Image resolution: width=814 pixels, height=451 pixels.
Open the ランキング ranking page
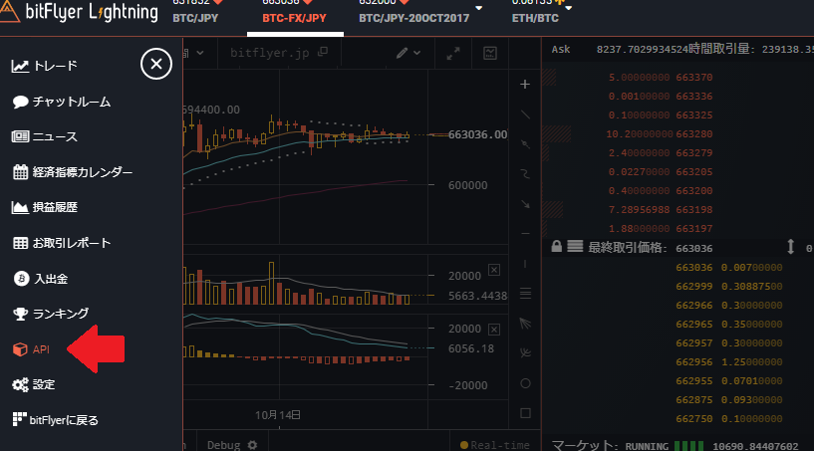pyautogui.click(x=51, y=314)
